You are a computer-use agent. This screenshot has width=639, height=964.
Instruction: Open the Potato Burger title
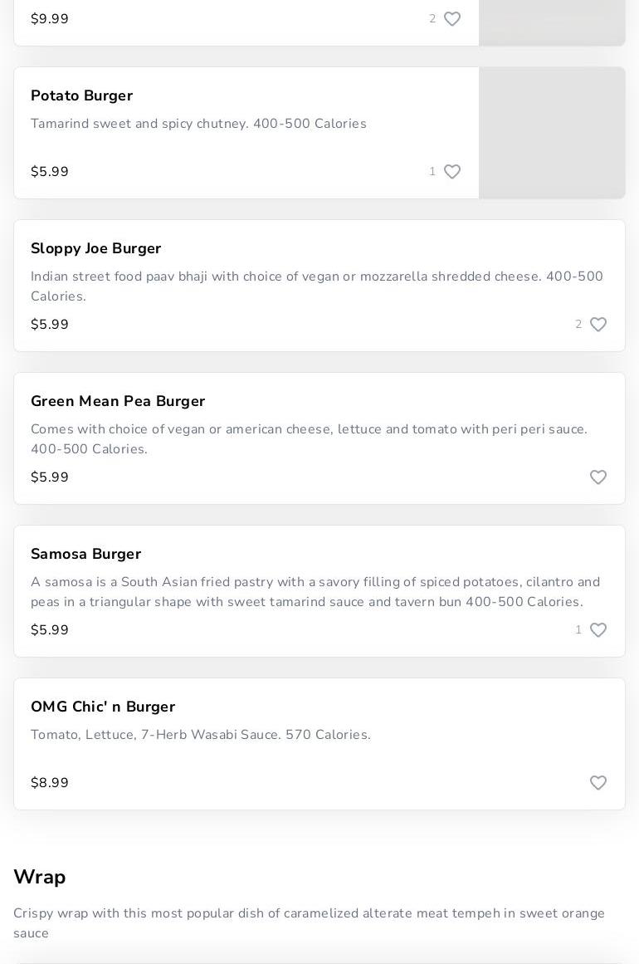point(81,96)
